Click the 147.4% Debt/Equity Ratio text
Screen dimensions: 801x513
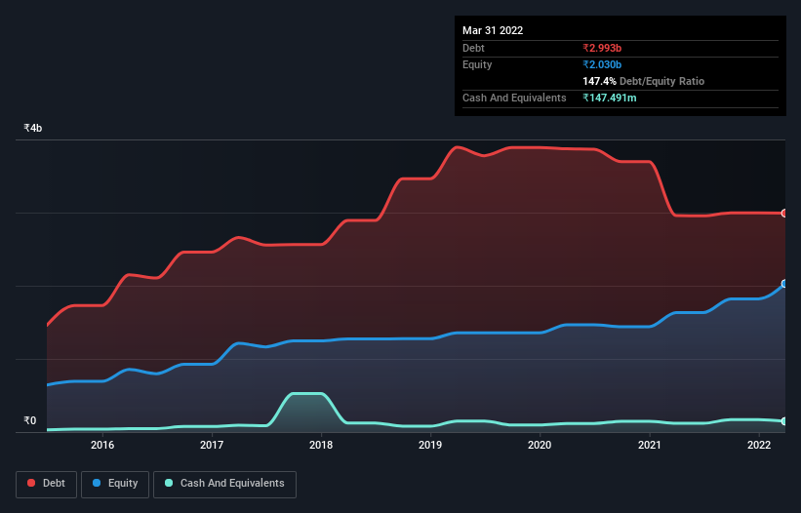click(643, 81)
